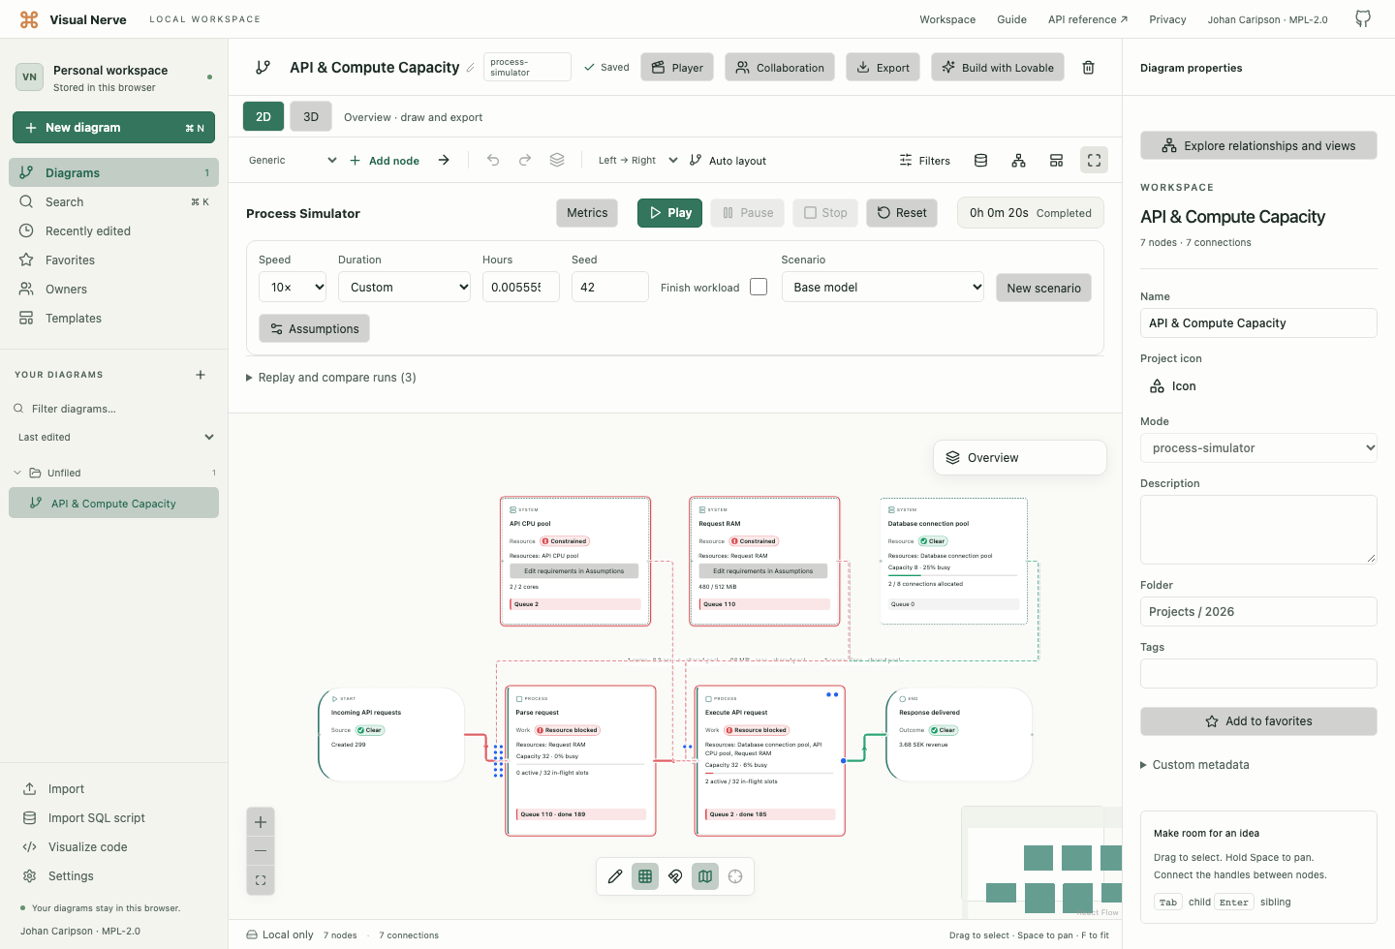
Task: Open Diagrams in the sidebar
Action: tap(113, 172)
